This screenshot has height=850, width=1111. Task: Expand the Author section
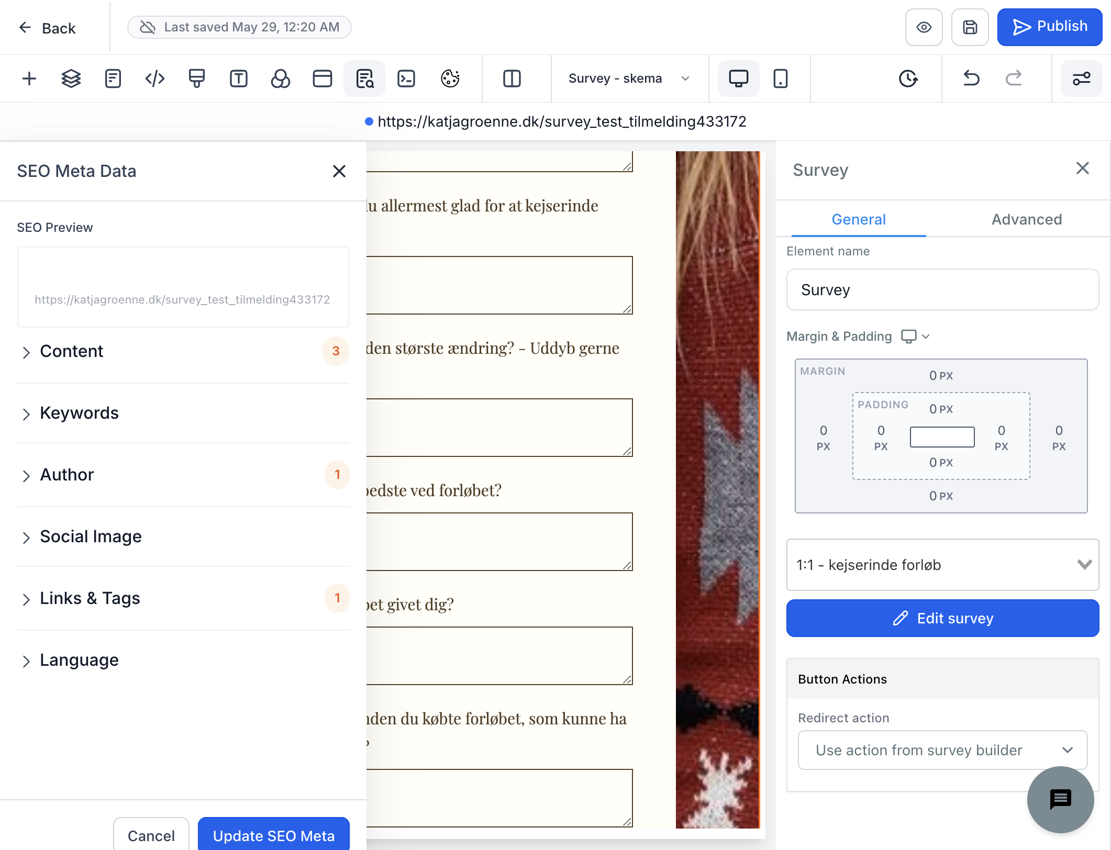click(183, 475)
